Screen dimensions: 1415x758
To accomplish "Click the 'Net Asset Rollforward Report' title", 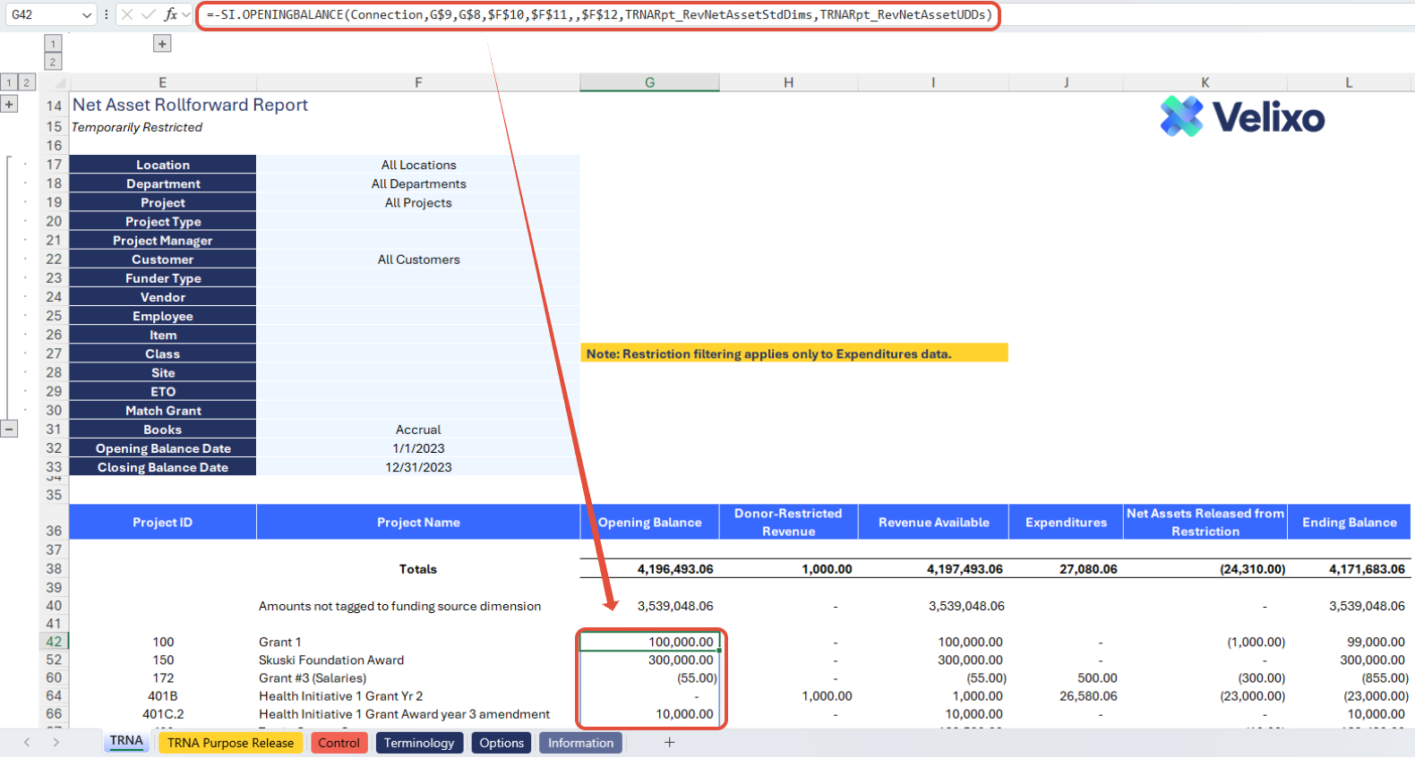I will click(190, 105).
